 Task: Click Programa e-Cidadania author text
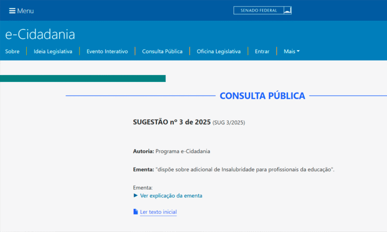pos(182,151)
